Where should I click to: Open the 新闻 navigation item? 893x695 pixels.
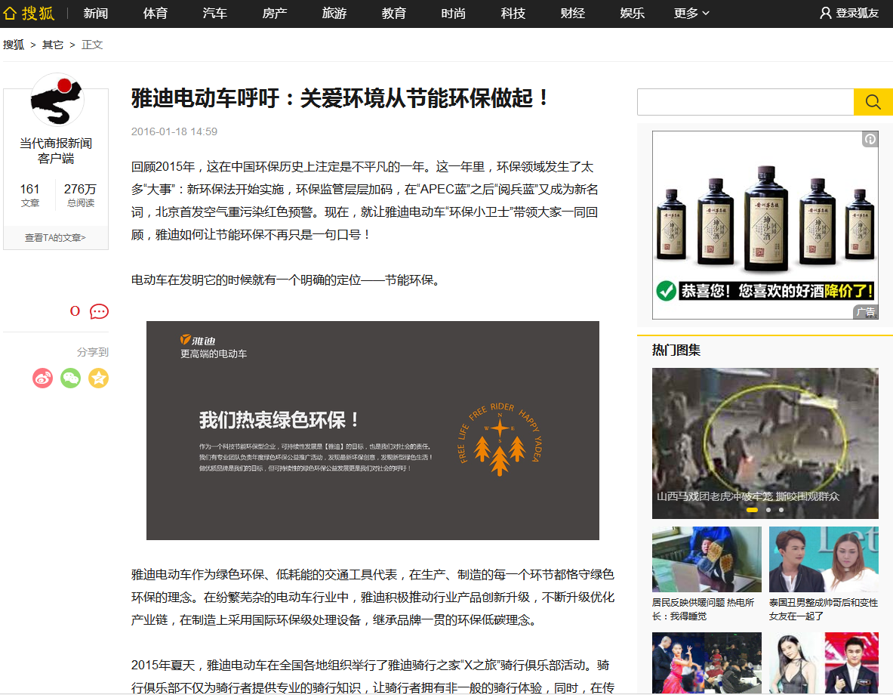[x=96, y=13]
